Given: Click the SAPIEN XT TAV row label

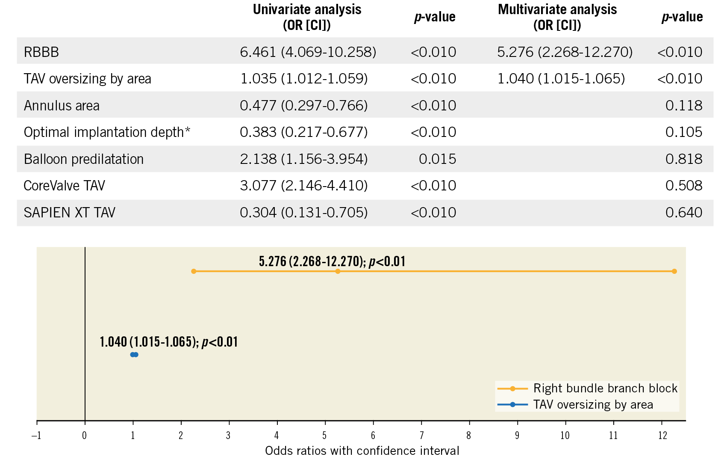Looking at the screenshot, I should (70, 213).
